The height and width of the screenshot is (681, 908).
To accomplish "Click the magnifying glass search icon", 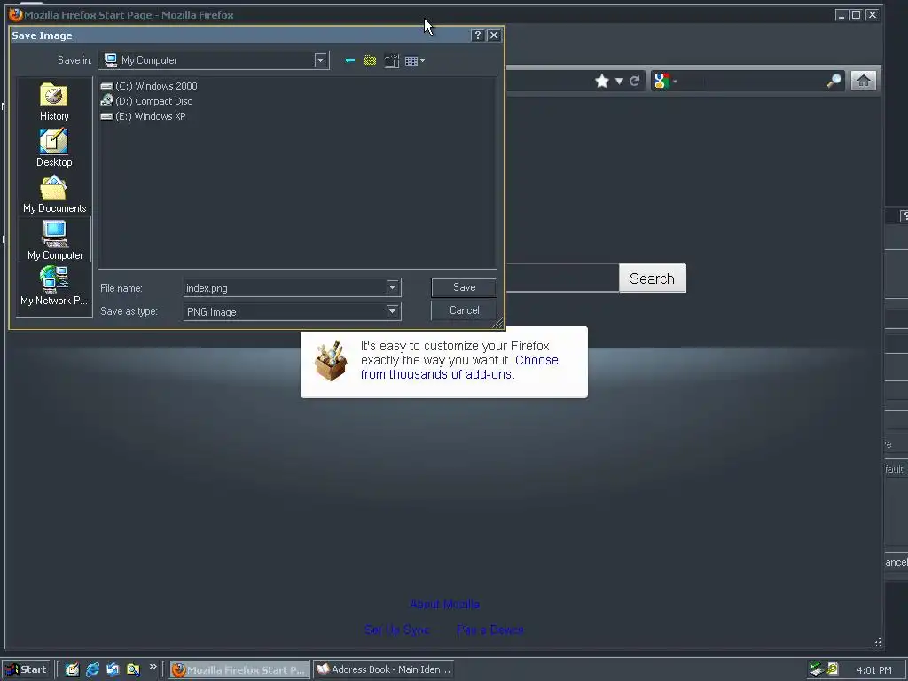I will [x=834, y=81].
